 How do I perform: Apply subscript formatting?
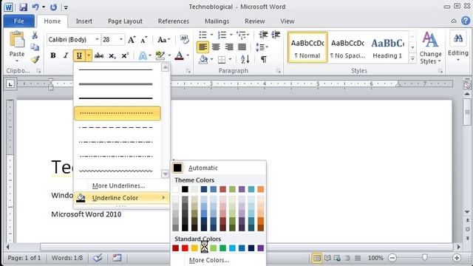click(x=112, y=56)
